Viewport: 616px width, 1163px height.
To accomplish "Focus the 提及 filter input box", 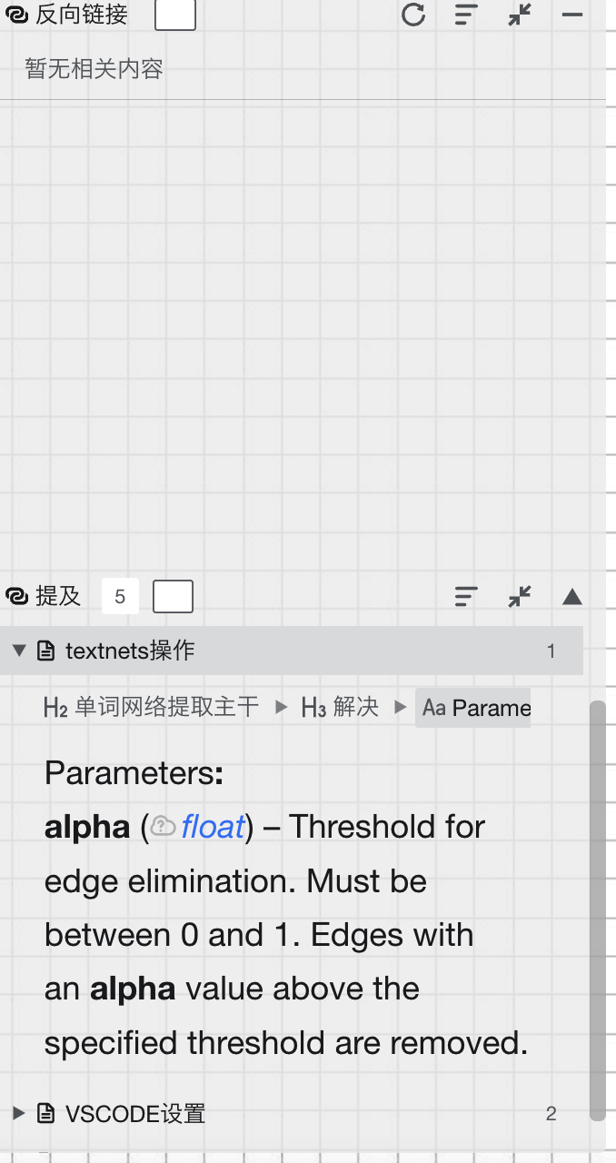I will pos(173,596).
